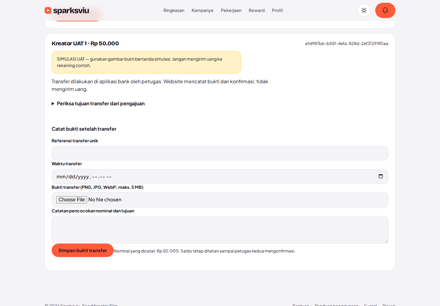Click the mm/dd/yyyy date-time field

point(220,177)
